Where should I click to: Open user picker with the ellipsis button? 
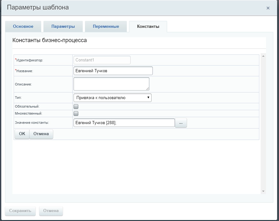pos(181,123)
